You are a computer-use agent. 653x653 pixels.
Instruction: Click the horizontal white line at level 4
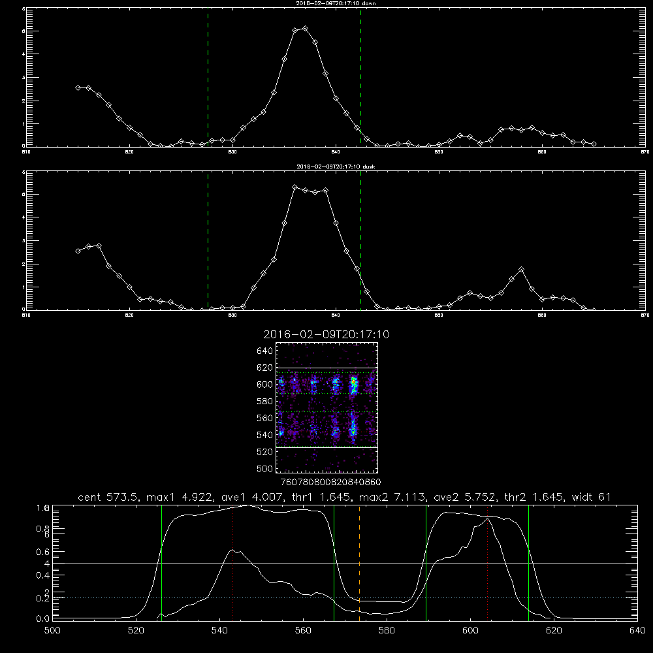[x=345, y=563]
